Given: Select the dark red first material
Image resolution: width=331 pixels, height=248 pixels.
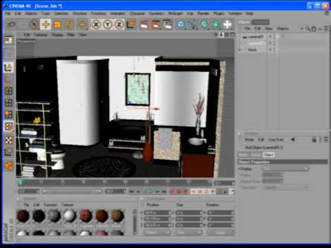Looking at the screenshot, I should click(x=23, y=216).
